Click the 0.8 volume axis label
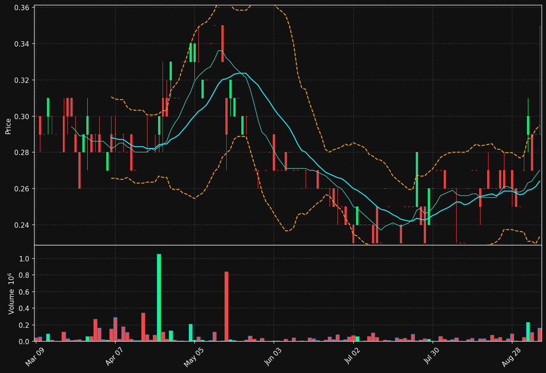546x373 pixels. 24,275
